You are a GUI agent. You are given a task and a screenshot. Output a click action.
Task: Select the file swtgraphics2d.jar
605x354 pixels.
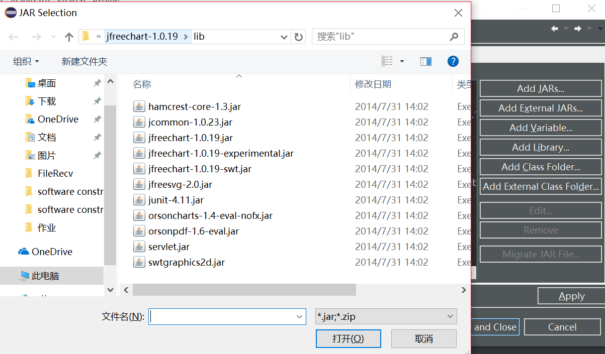click(187, 262)
